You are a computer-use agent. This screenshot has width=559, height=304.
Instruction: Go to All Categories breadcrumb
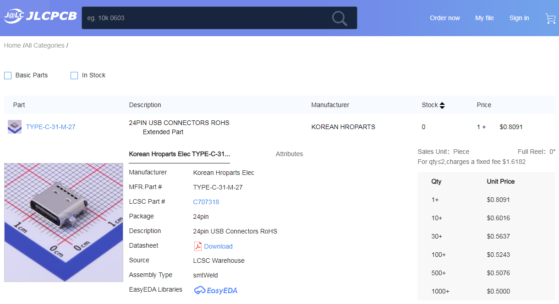pos(44,45)
